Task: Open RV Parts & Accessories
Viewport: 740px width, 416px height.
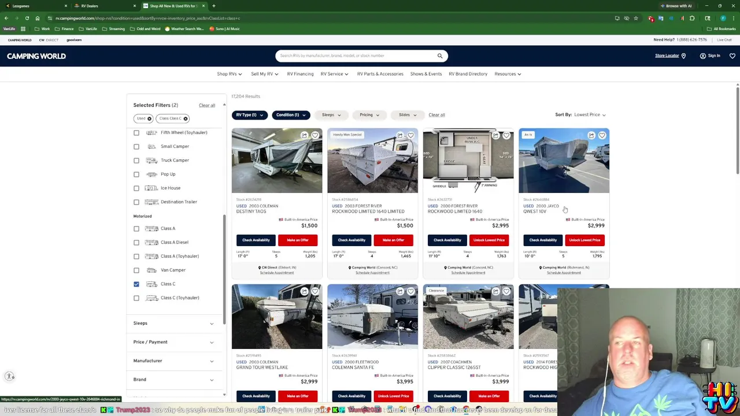Action: tap(380, 74)
